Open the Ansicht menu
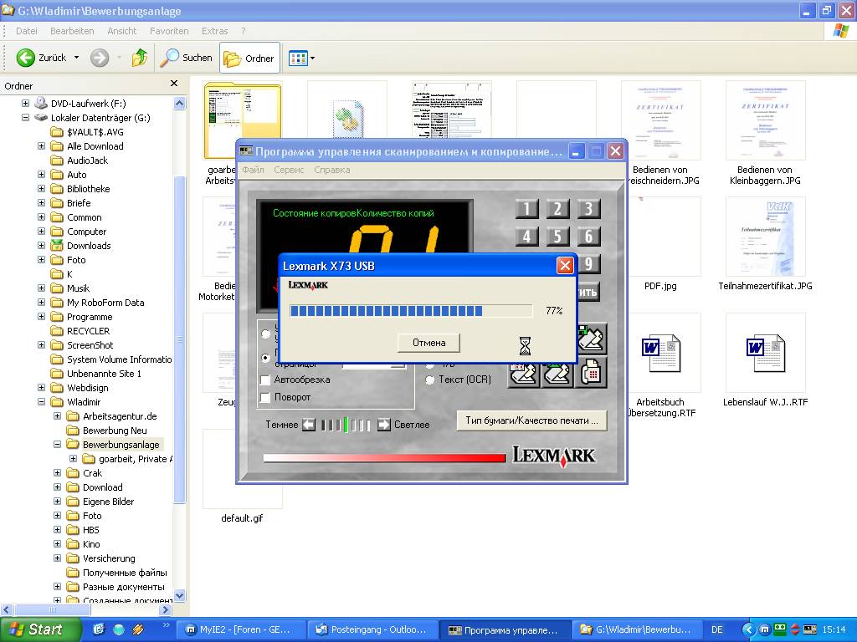The height and width of the screenshot is (642, 857). coord(122,31)
